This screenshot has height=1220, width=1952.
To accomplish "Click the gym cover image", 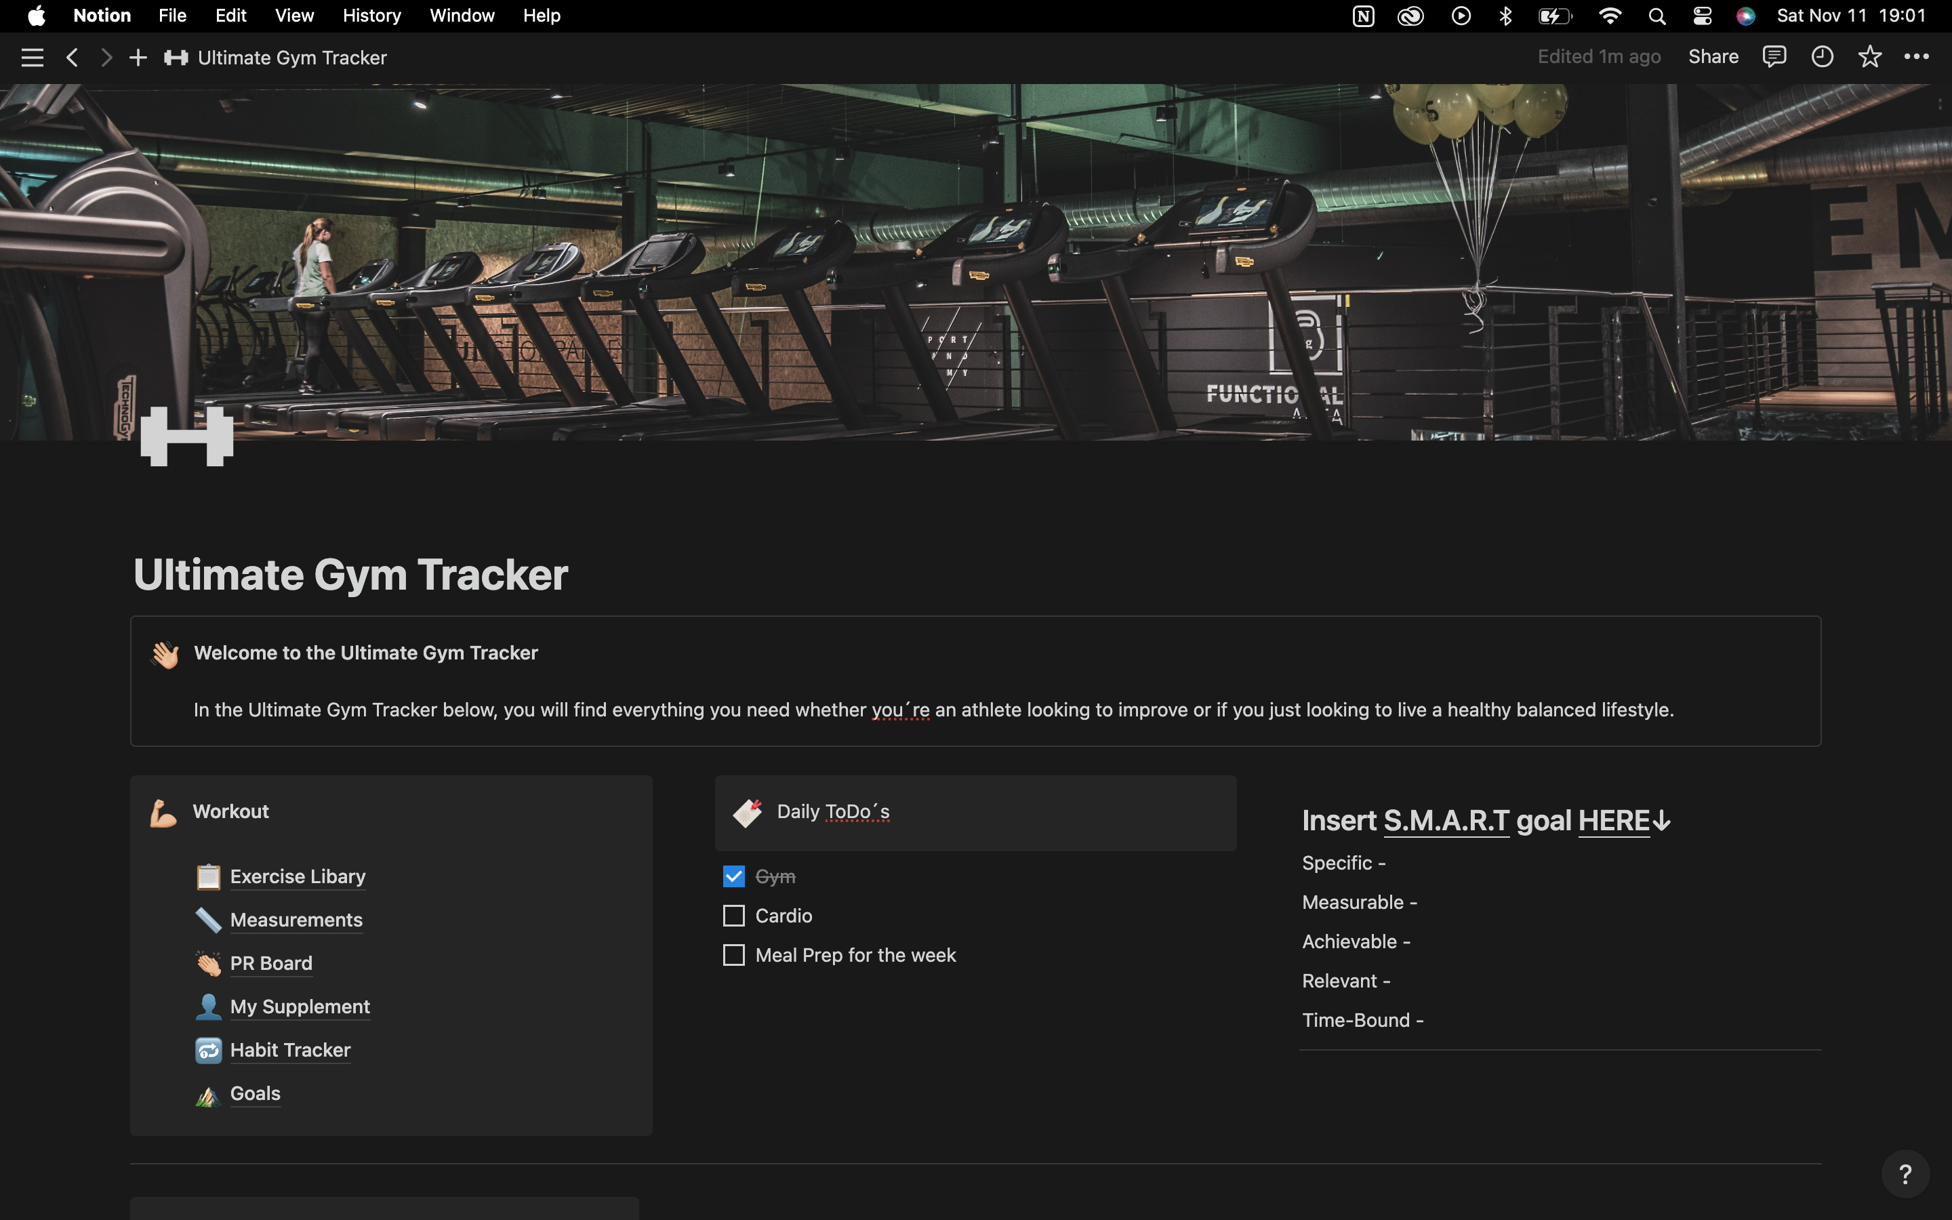I will (976, 262).
